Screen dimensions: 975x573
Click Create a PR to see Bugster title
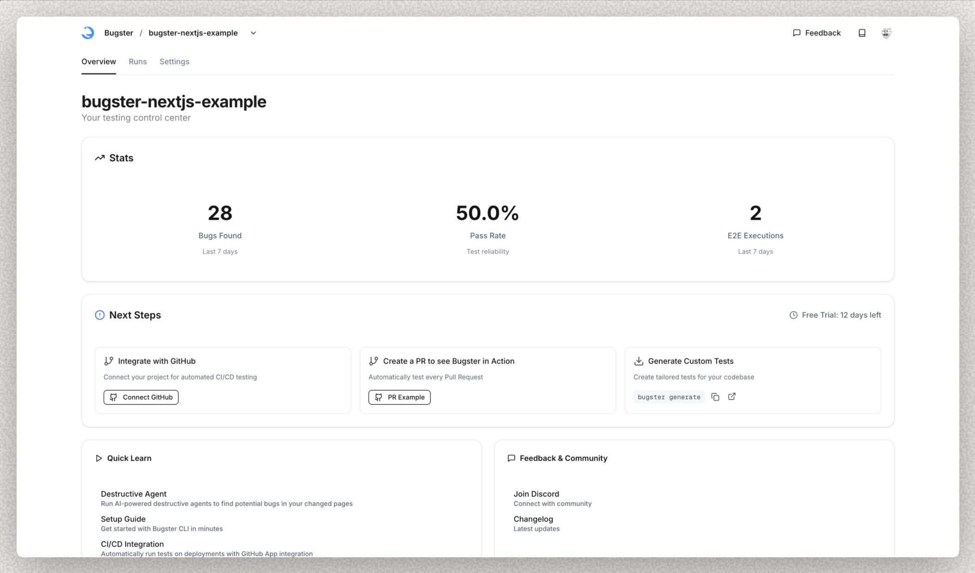pos(449,361)
